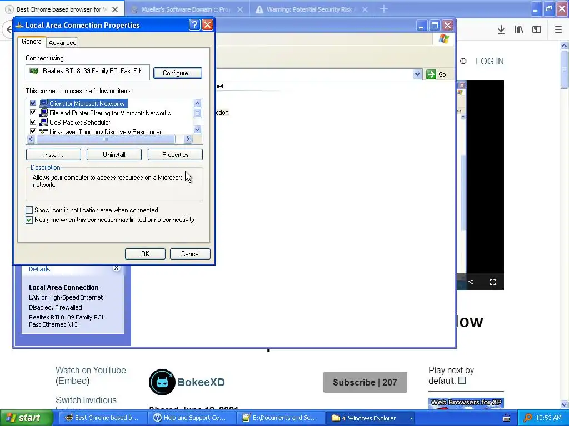
Task: Uncheck Notify me when limited connectivity
Action: click(29, 220)
